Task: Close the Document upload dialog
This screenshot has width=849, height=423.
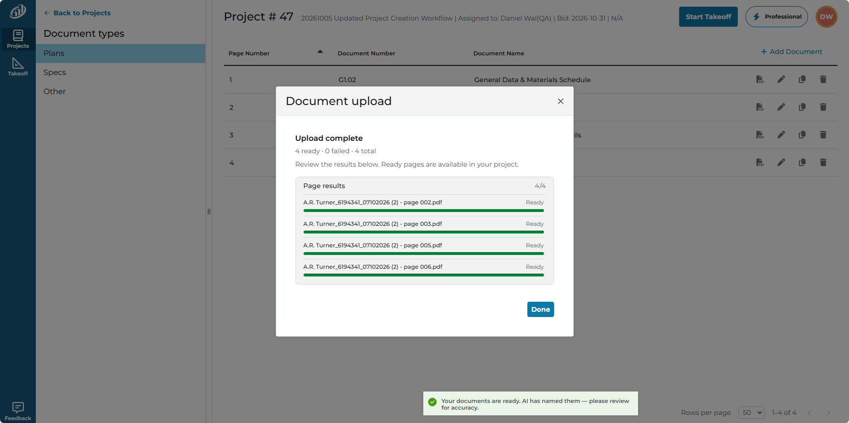Action: 560,101
